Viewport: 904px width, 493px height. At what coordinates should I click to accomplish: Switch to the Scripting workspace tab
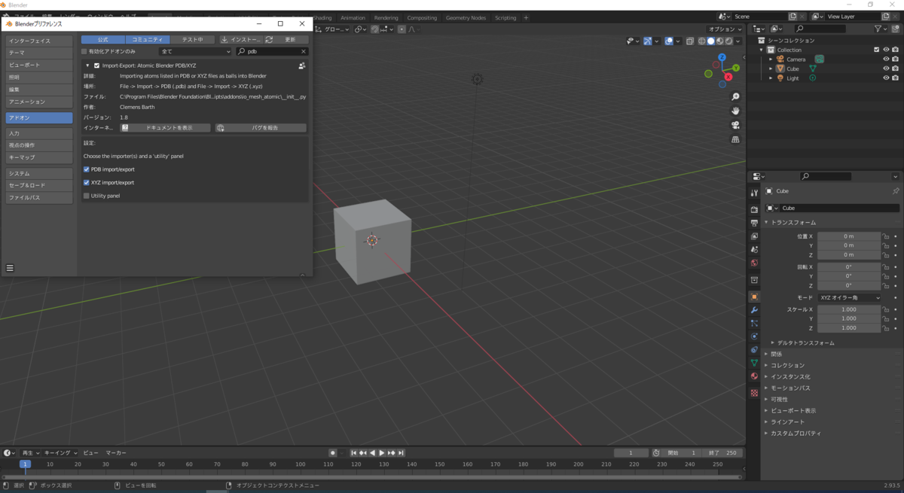point(505,18)
